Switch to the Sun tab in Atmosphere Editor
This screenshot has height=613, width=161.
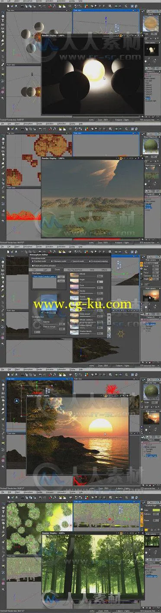pos(34,270)
